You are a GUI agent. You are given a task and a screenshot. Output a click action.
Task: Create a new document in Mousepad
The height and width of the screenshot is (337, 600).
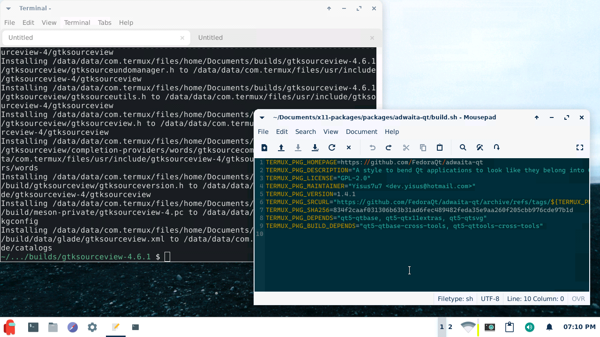click(x=264, y=147)
